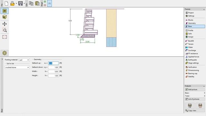Open the Geometry frame
This screenshot has height=116, width=206.
coord(195,23)
